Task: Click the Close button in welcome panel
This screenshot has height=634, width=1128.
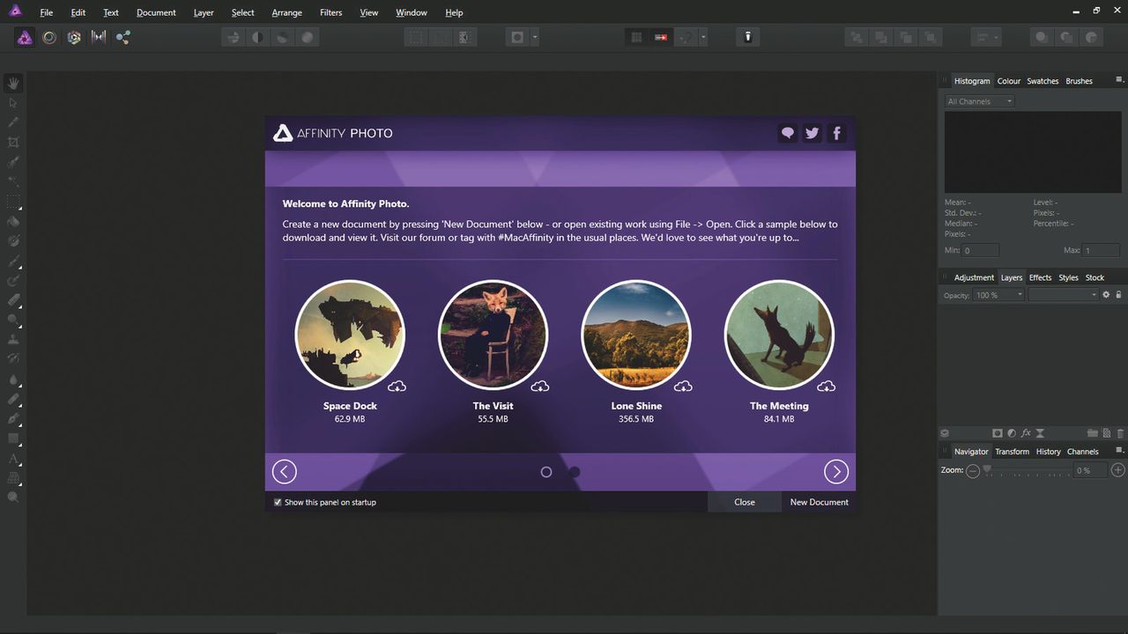Action: click(745, 502)
